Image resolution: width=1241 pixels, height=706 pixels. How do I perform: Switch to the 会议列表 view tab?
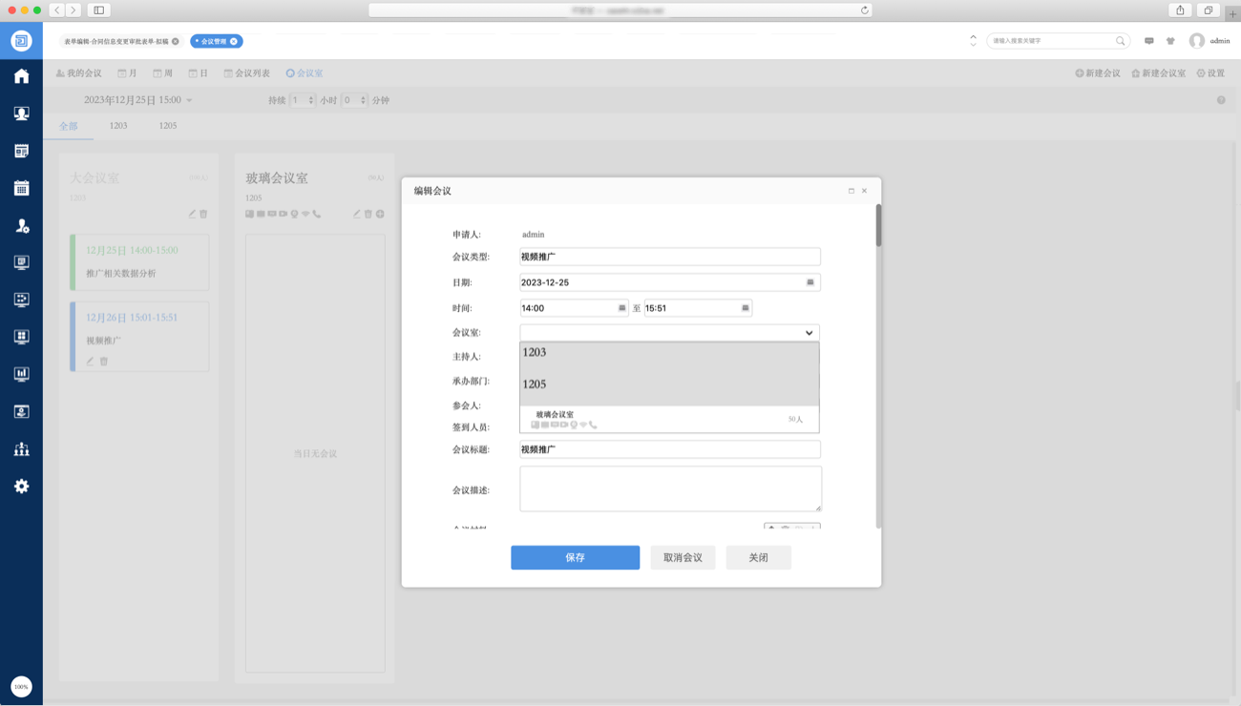[x=247, y=73]
